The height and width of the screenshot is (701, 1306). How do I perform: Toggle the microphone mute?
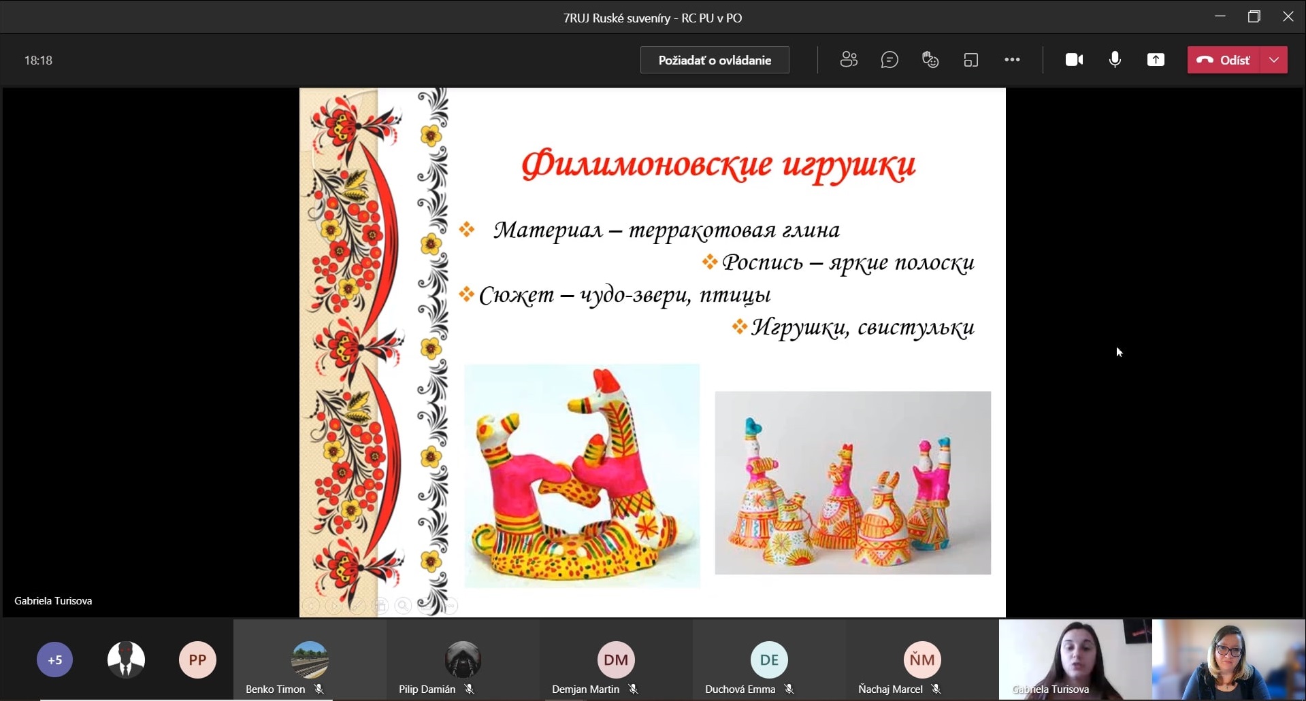tap(1115, 60)
